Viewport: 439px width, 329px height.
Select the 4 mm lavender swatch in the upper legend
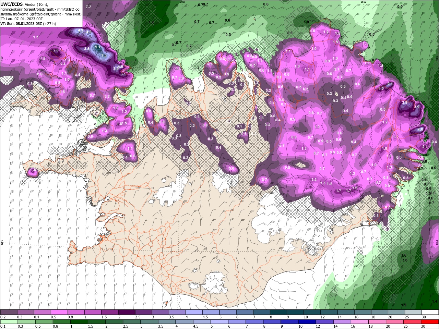pyautogui.click(x=194, y=312)
